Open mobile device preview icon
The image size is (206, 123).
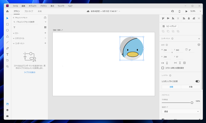pyautogui.click(x=179, y=11)
